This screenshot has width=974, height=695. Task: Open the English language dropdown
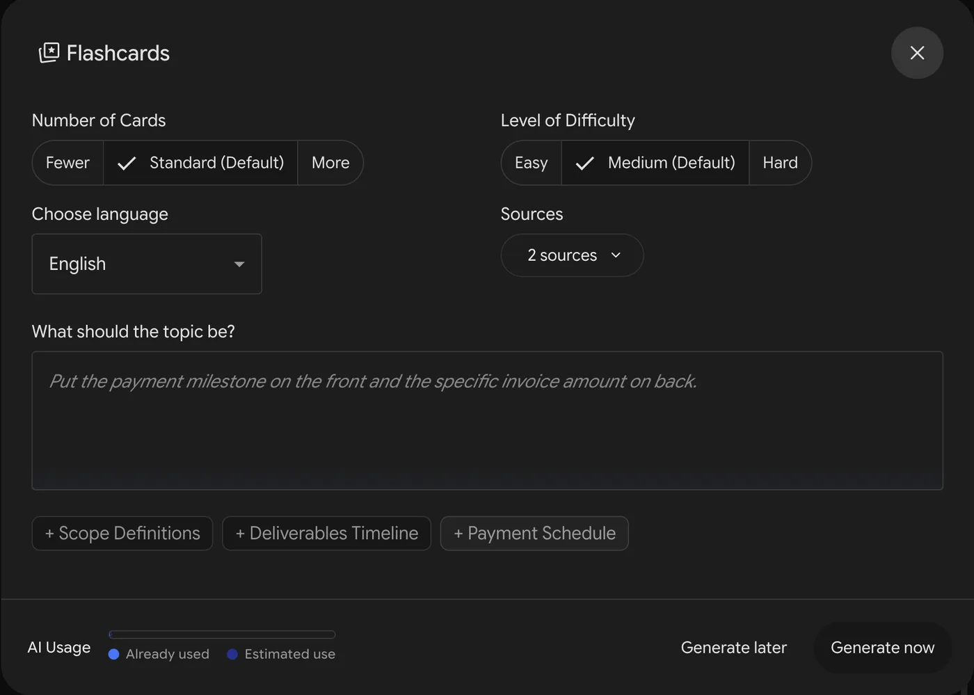147,264
